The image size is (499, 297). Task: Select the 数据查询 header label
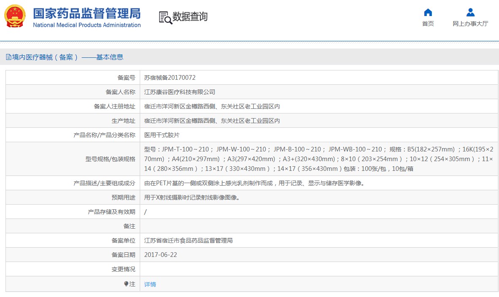[189, 17]
